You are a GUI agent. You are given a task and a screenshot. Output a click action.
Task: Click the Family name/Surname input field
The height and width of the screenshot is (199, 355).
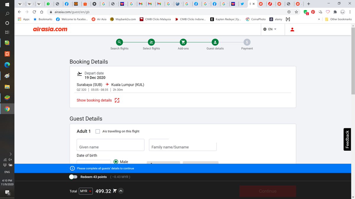(183, 145)
